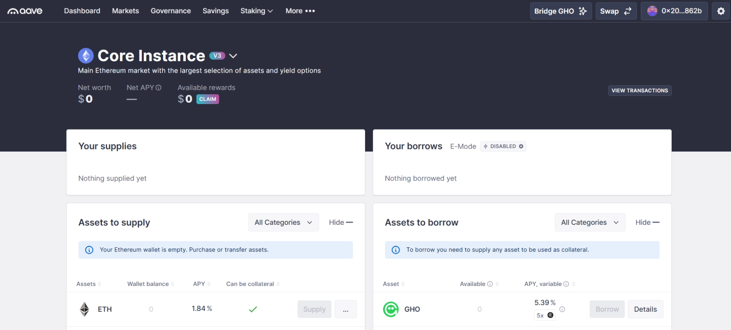Go to the Markets page

(125, 11)
